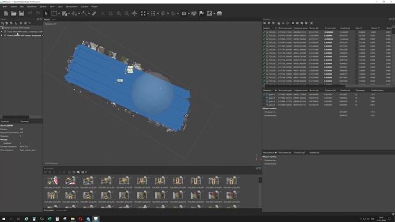The image size is (395, 222).
Task: Switch to the Photos bottom tab
Action: coord(49,210)
